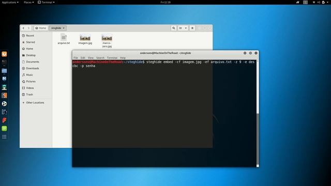Screen dimensions: 331x186
Task: Open Other Locations in Files sidebar
Action: click(x=36, y=102)
